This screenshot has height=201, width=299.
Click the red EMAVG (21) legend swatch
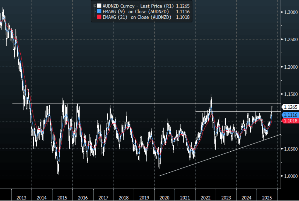99,17
